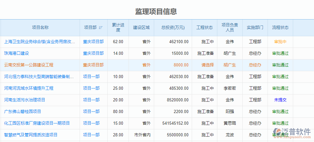Open the 珠海港口建设 project
Screen dimensions: 314x142
(16, 53)
